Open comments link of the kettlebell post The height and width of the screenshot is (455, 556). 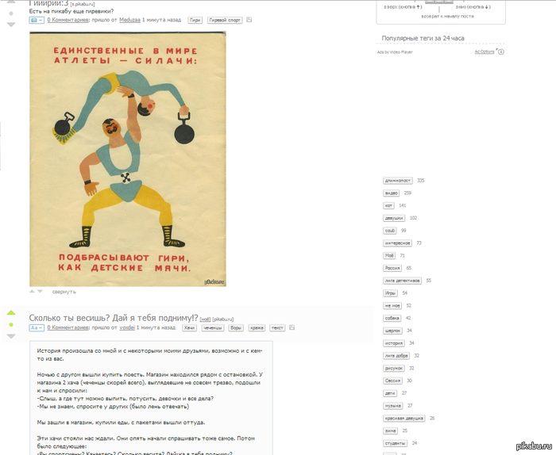pyautogui.click(x=68, y=20)
